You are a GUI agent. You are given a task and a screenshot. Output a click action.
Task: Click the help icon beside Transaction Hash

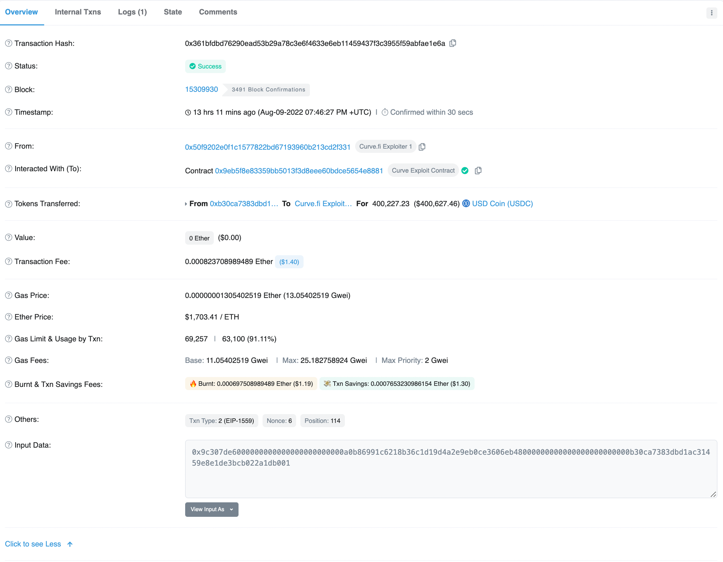[8, 43]
